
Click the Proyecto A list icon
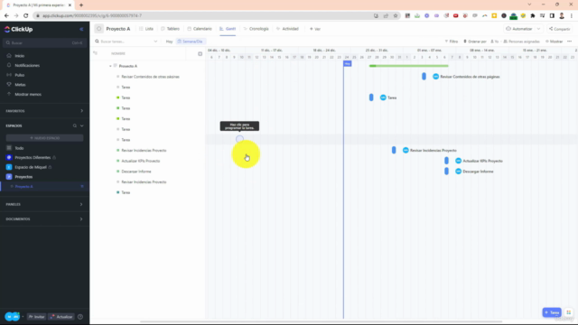click(98, 29)
